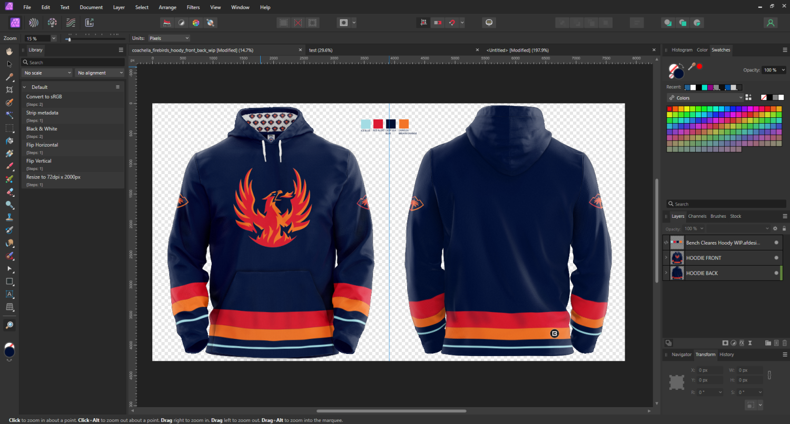Select the Hand view tool
This screenshot has width=790, height=424.
tap(9, 51)
